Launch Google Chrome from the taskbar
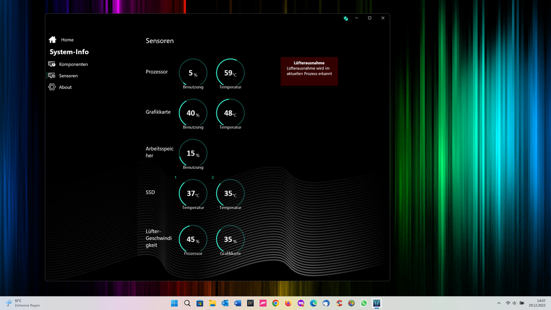The image size is (551, 310). coord(276,303)
